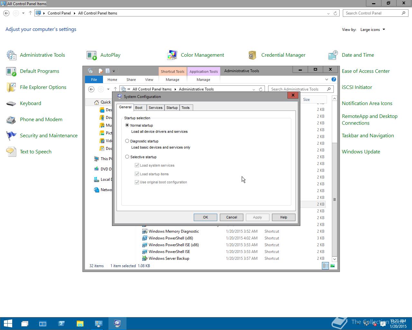The image size is (412, 330).
Task: Select Selective startup option
Action: (x=127, y=157)
